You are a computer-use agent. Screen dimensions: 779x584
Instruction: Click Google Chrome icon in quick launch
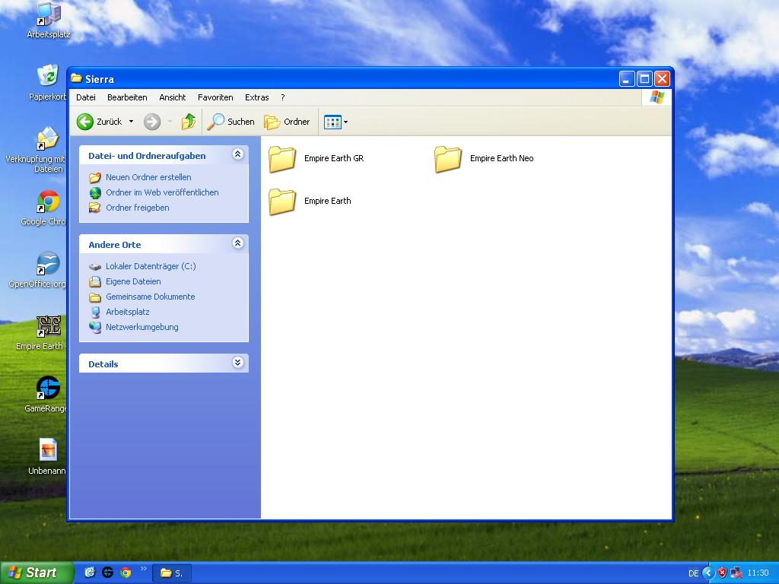pos(126,573)
